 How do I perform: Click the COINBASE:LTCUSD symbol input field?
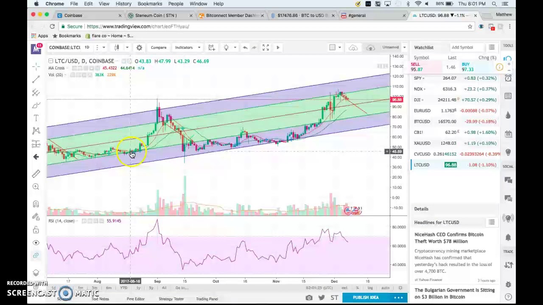pyautogui.click(x=64, y=47)
